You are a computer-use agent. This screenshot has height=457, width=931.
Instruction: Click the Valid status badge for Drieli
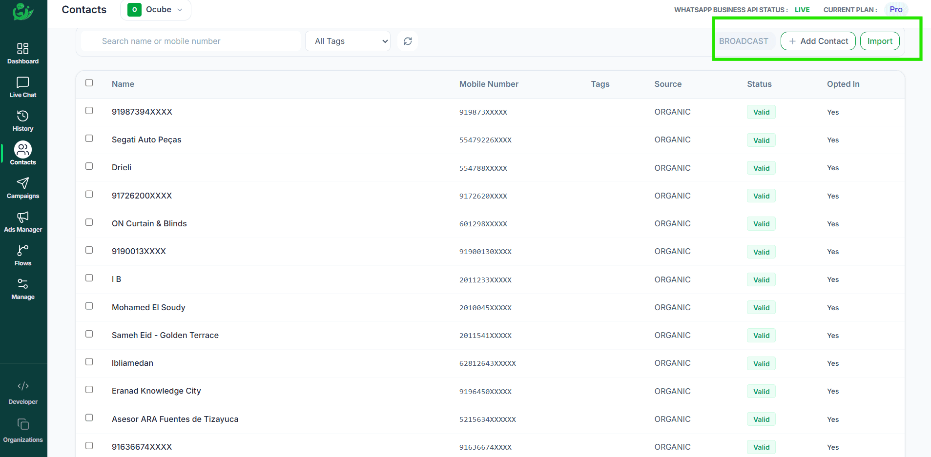761,168
